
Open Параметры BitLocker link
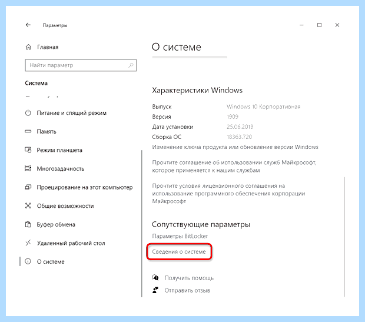click(180, 236)
